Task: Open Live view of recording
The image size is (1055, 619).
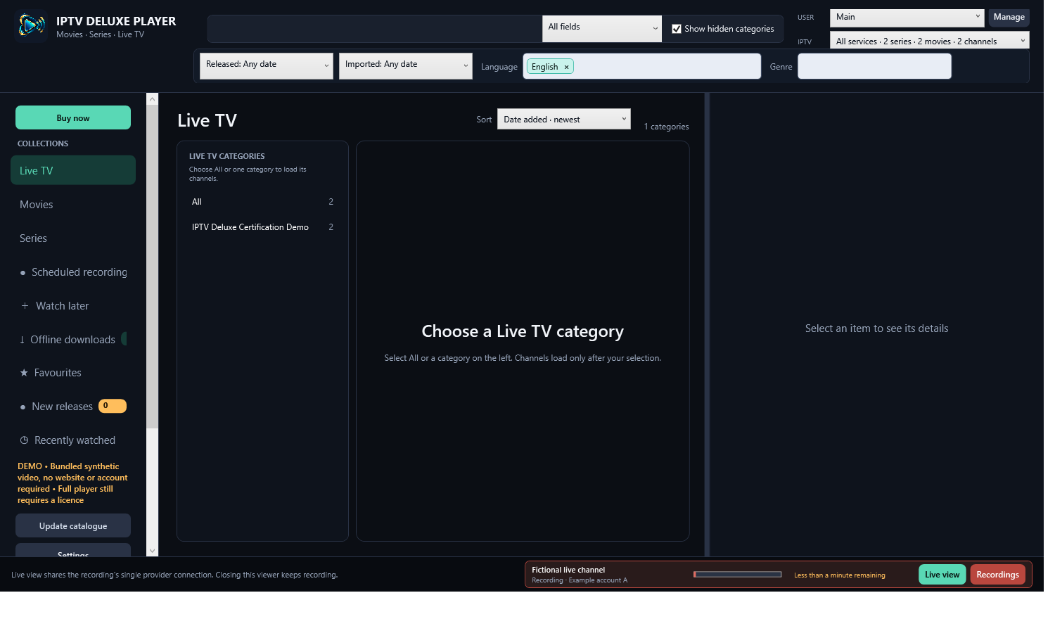Action: 942,575
